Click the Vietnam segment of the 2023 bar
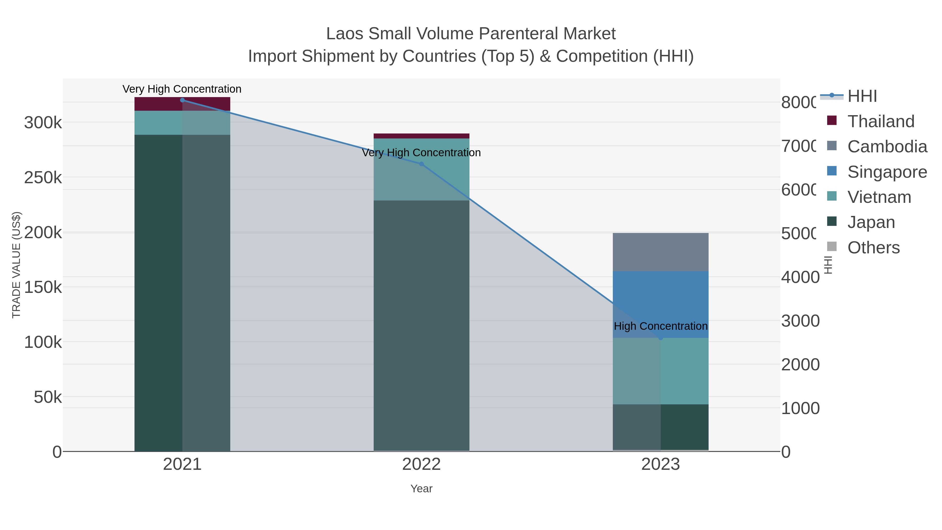 tap(660, 371)
